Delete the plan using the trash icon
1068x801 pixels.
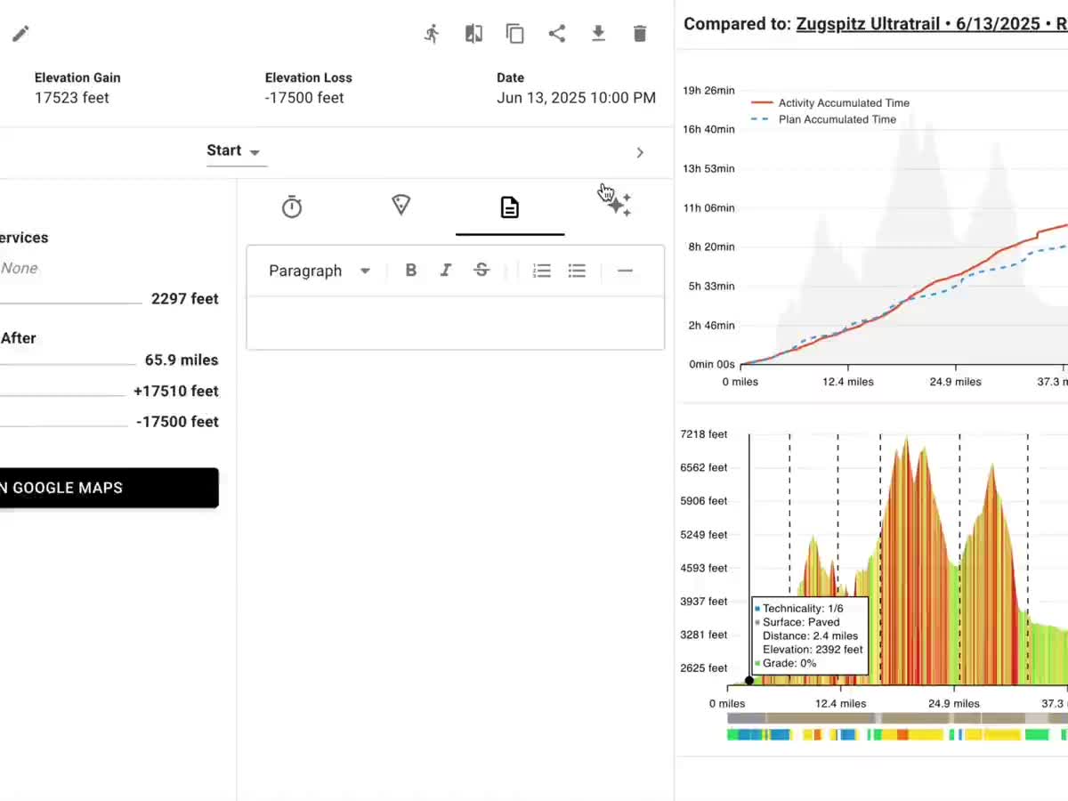640,33
